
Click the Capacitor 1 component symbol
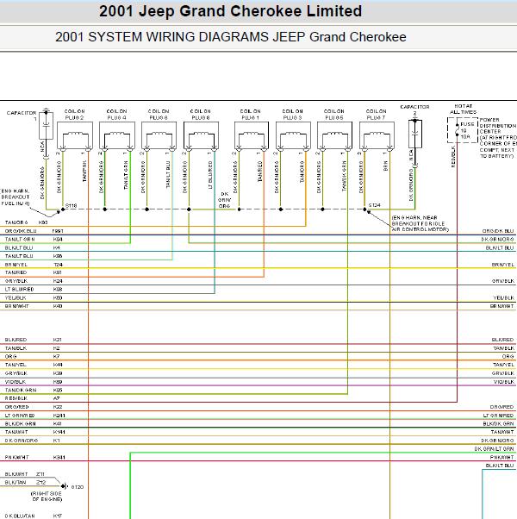[x=46, y=126]
